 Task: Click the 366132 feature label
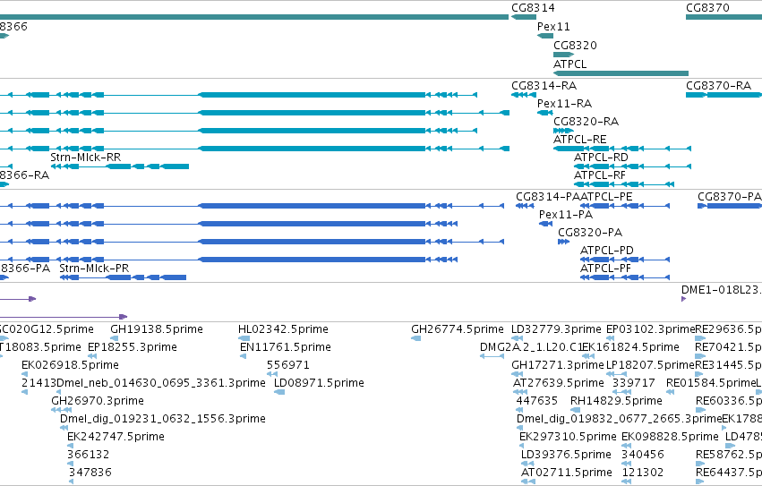89,455
